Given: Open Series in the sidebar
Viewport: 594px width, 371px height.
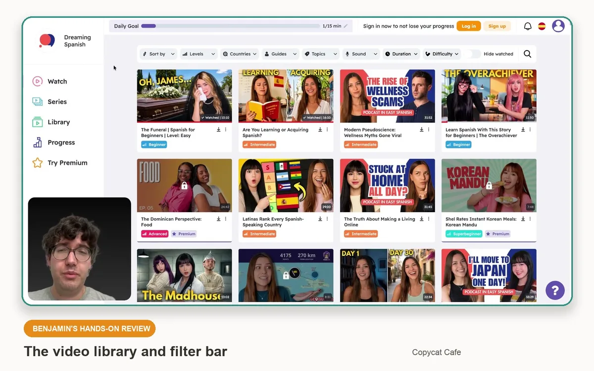Looking at the screenshot, I should pyautogui.click(x=50, y=101).
